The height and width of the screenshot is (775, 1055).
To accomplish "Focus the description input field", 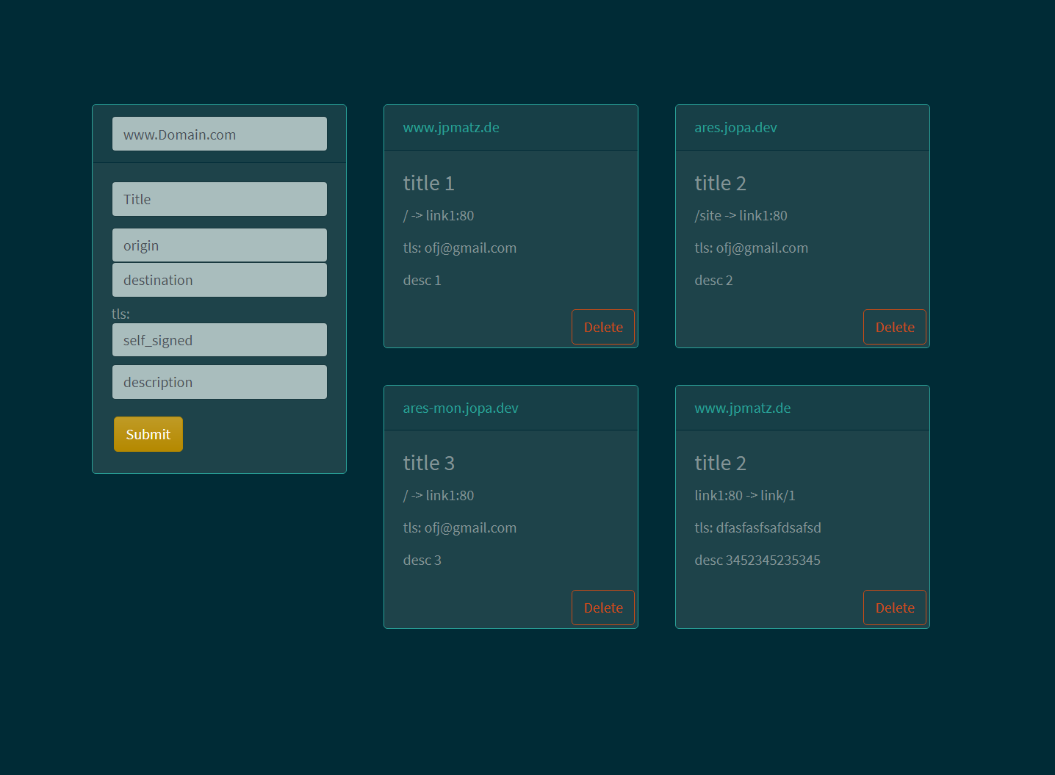I will pyautogui.click(x=219, y=382).
